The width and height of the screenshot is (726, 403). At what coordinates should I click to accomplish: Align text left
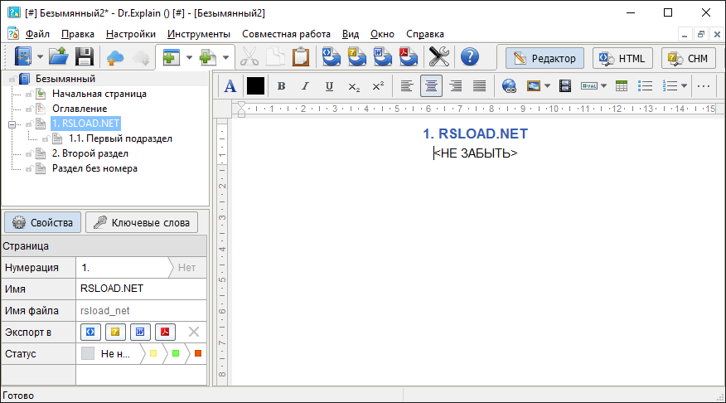[407, 86]
